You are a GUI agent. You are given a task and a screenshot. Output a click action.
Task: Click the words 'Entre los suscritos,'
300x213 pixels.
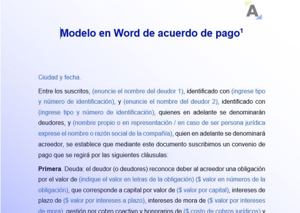[x=64, y=91]
